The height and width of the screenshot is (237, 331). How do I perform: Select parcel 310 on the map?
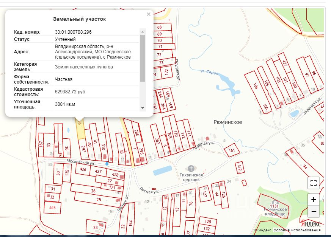click(x=103, y=147)
